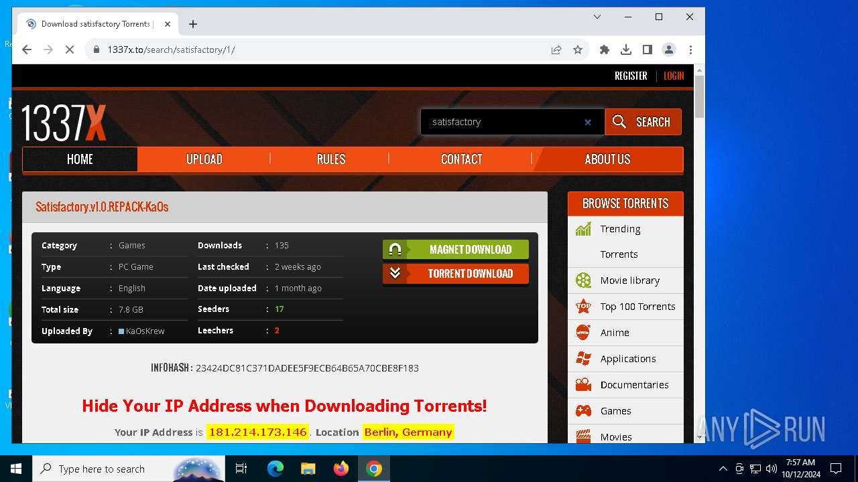This screenshot has width=858, height=482.
Task: Click the Movie library reel icon
Action: click(x=583, y=280)
